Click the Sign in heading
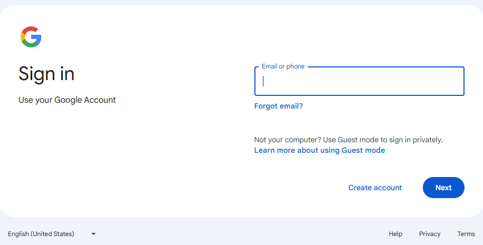 [46, 74]
